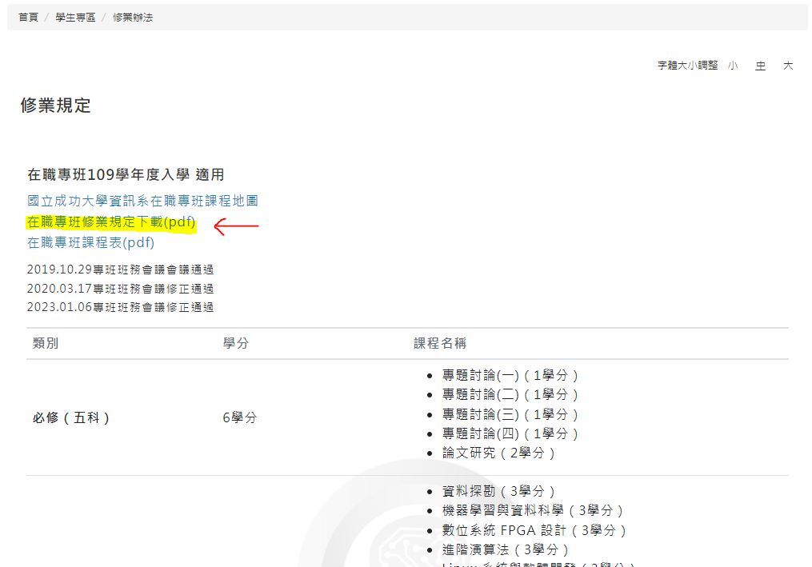This screenshot has height=567, width=812.
Task: Open 在職專班課程表(pdf) link
Action: 90,243
